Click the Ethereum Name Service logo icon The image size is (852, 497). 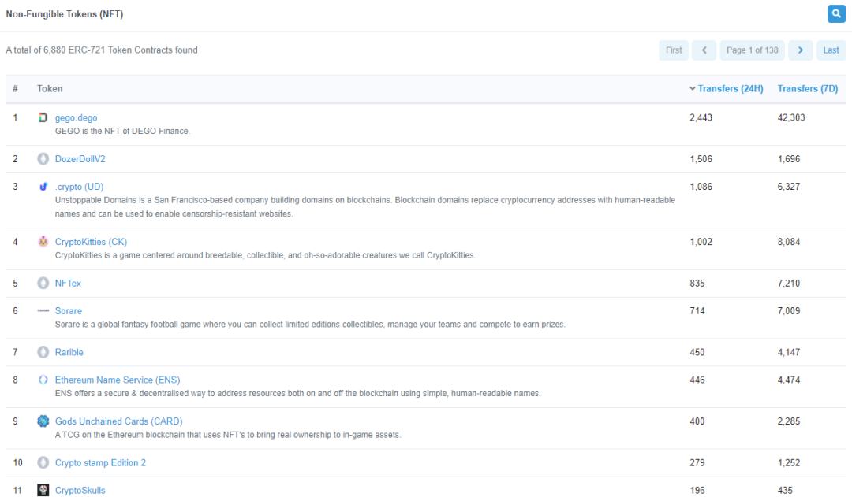click(x=43, y=380)
